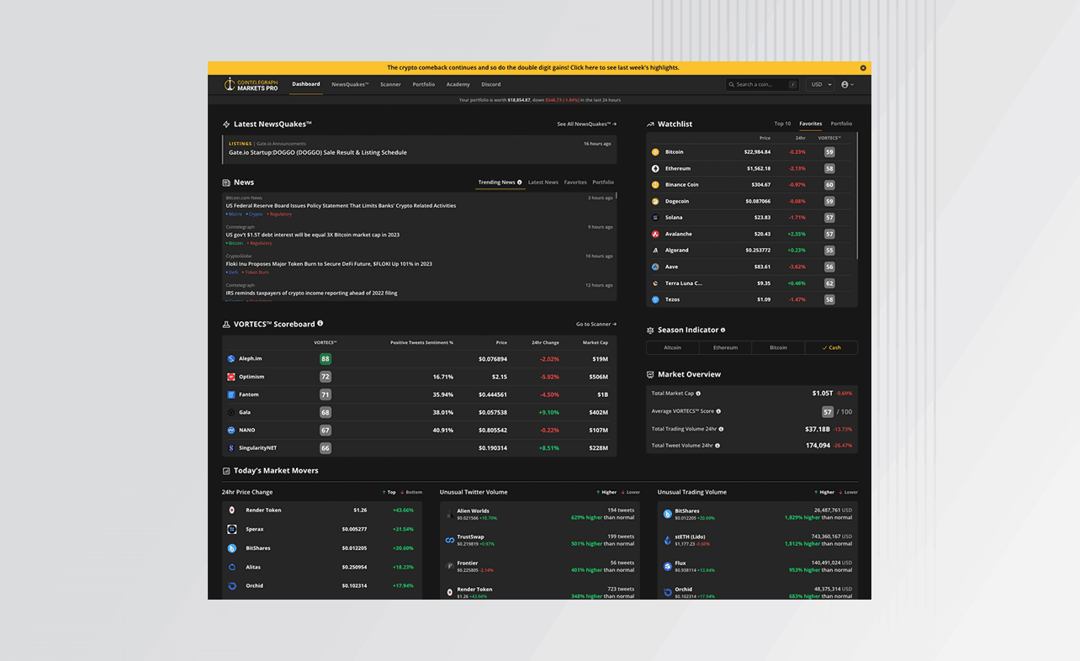Close the yellow announcement banner
Screen dimensions: 1080x661
863,68
